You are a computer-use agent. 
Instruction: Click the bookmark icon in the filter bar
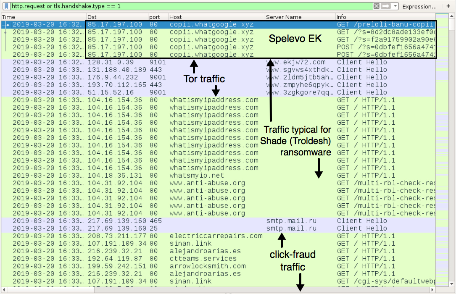point(6,6)
